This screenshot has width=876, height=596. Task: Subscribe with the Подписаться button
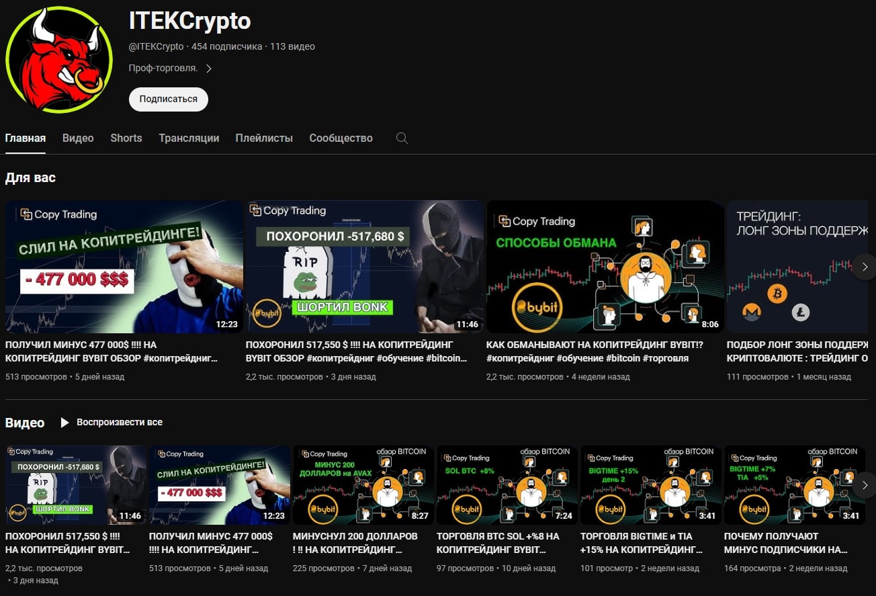169,99
